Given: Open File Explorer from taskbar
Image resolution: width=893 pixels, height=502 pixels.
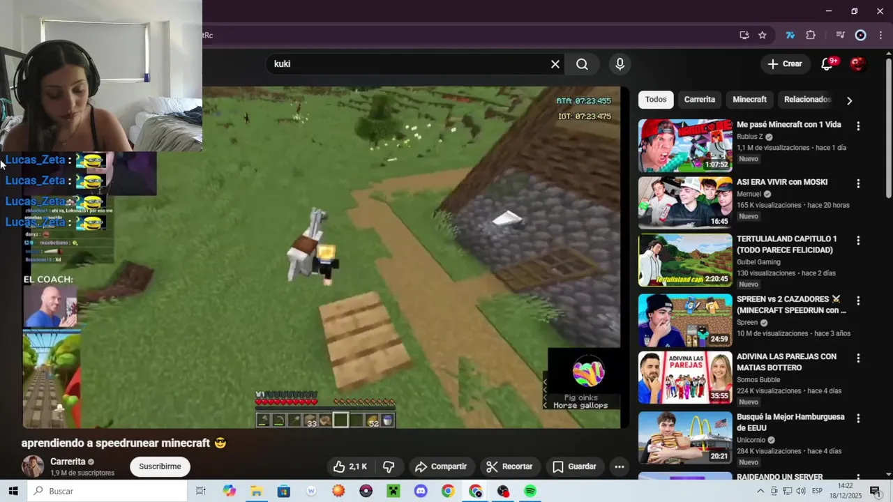Looking at the screenshot, I should tap(256, 491).
